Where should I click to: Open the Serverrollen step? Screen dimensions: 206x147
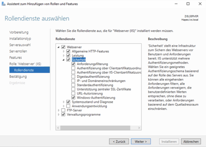point(18,51)
